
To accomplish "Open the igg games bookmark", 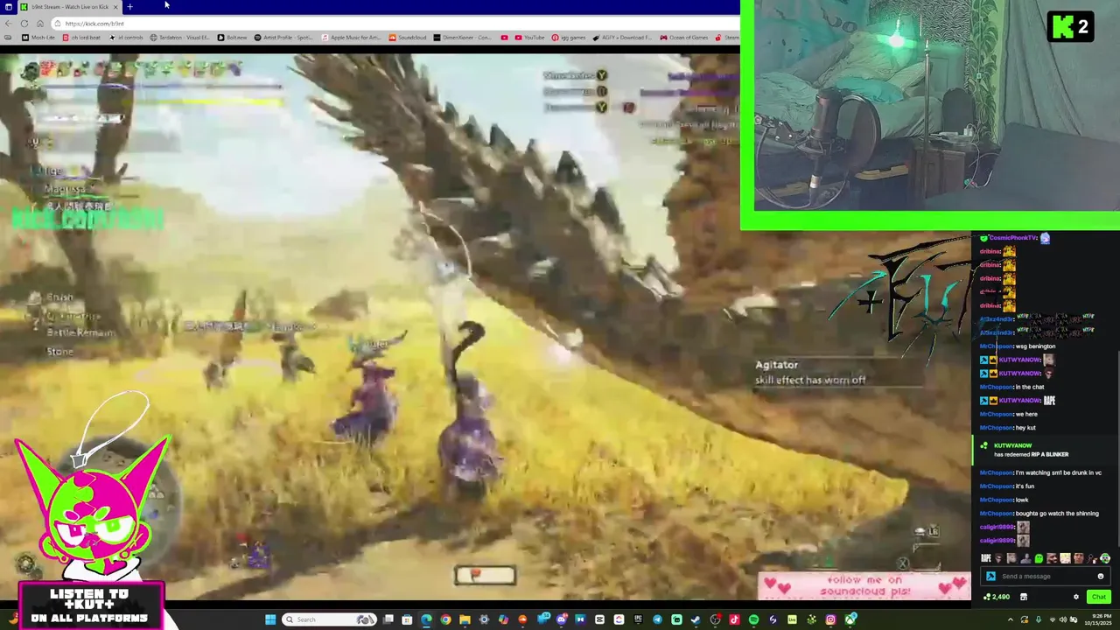I will (x=569, y=38).
